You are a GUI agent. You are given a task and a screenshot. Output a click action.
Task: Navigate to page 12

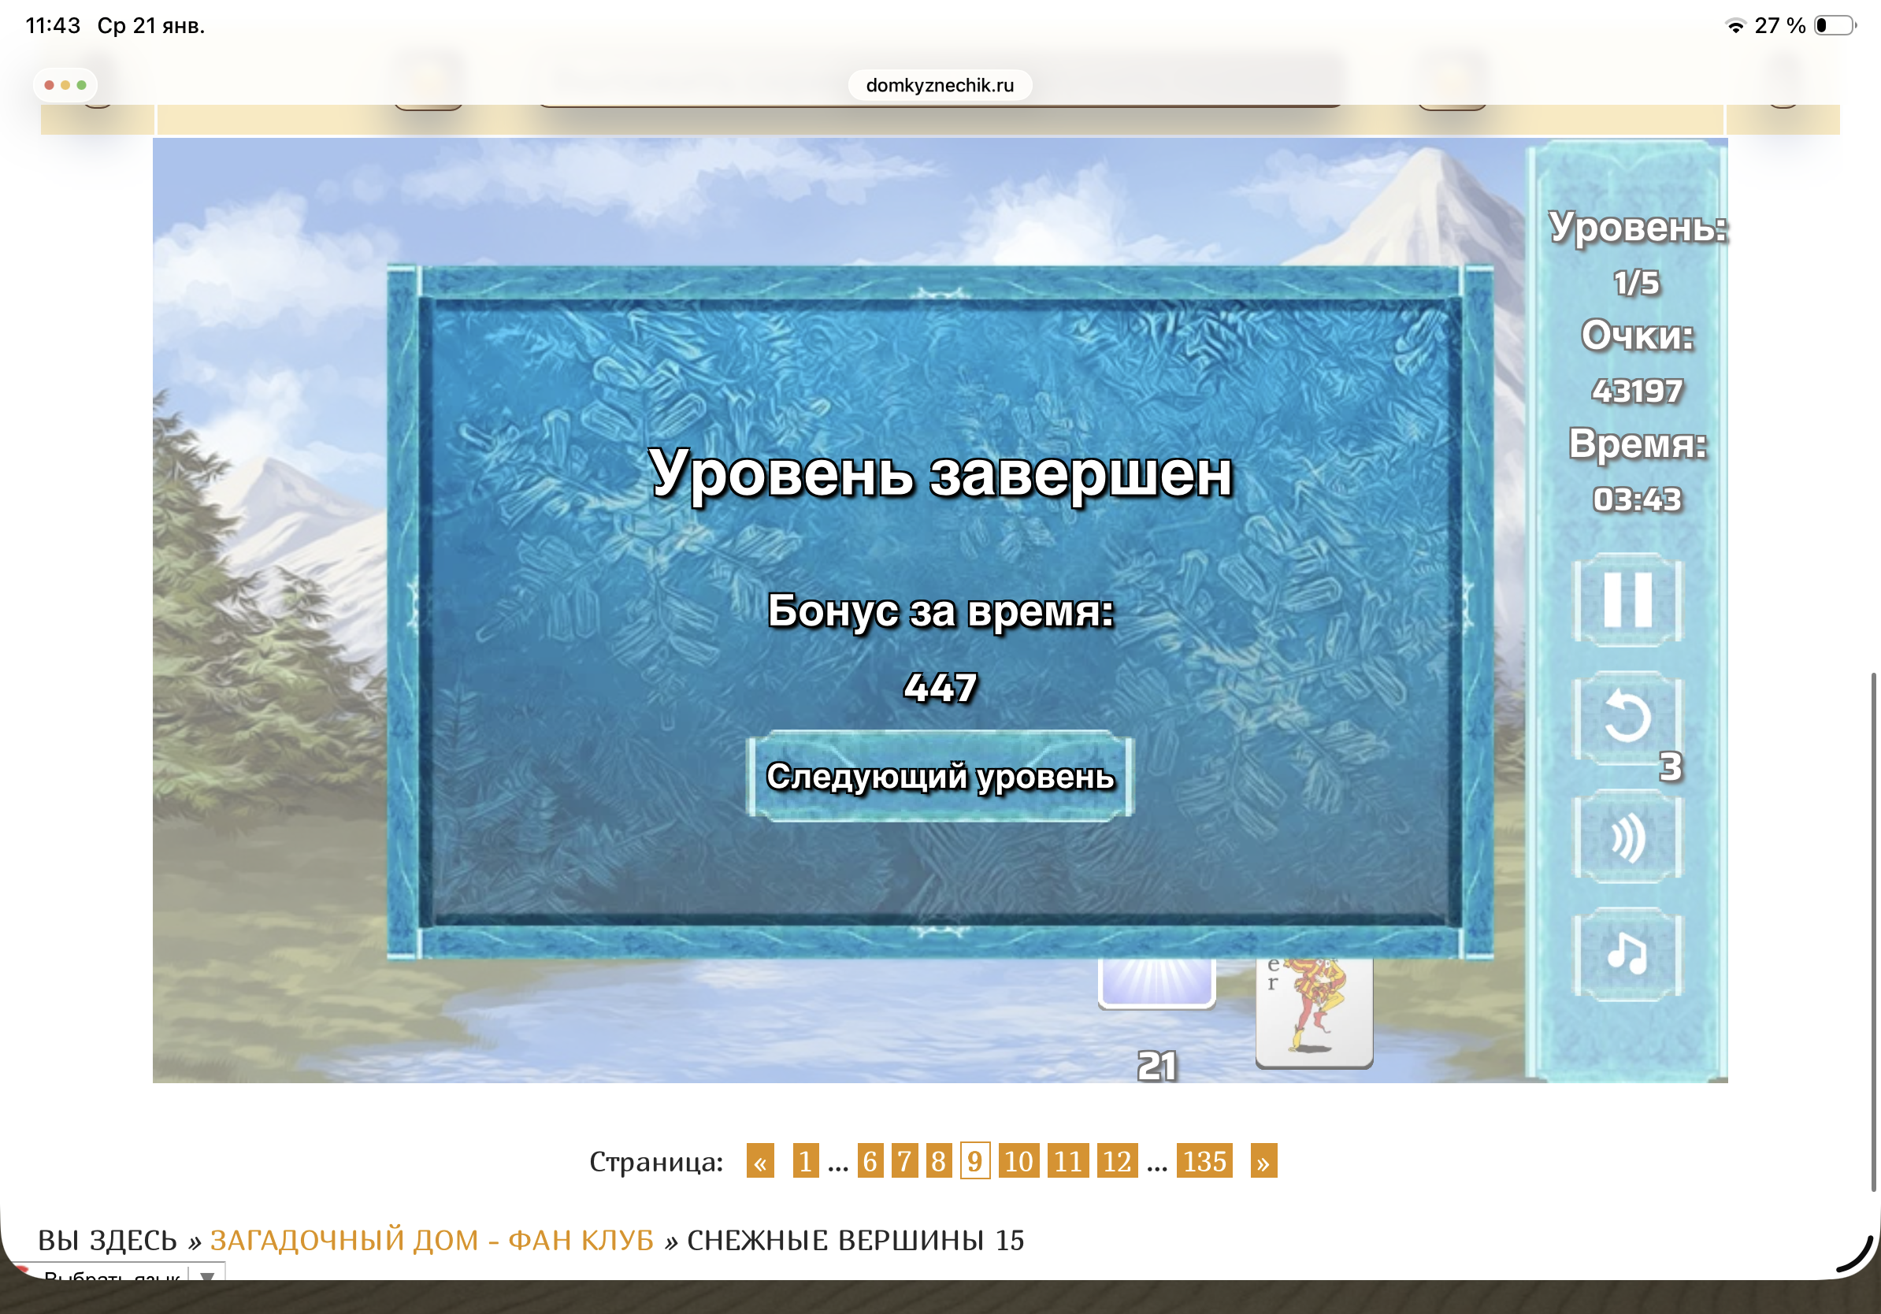point(1117,1161)
